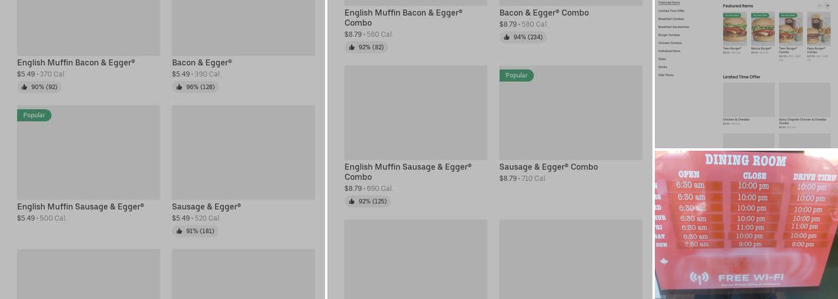Open the Kids' Packs category
838x299 pixels.
pyautogui.click(x=666, y=75)
